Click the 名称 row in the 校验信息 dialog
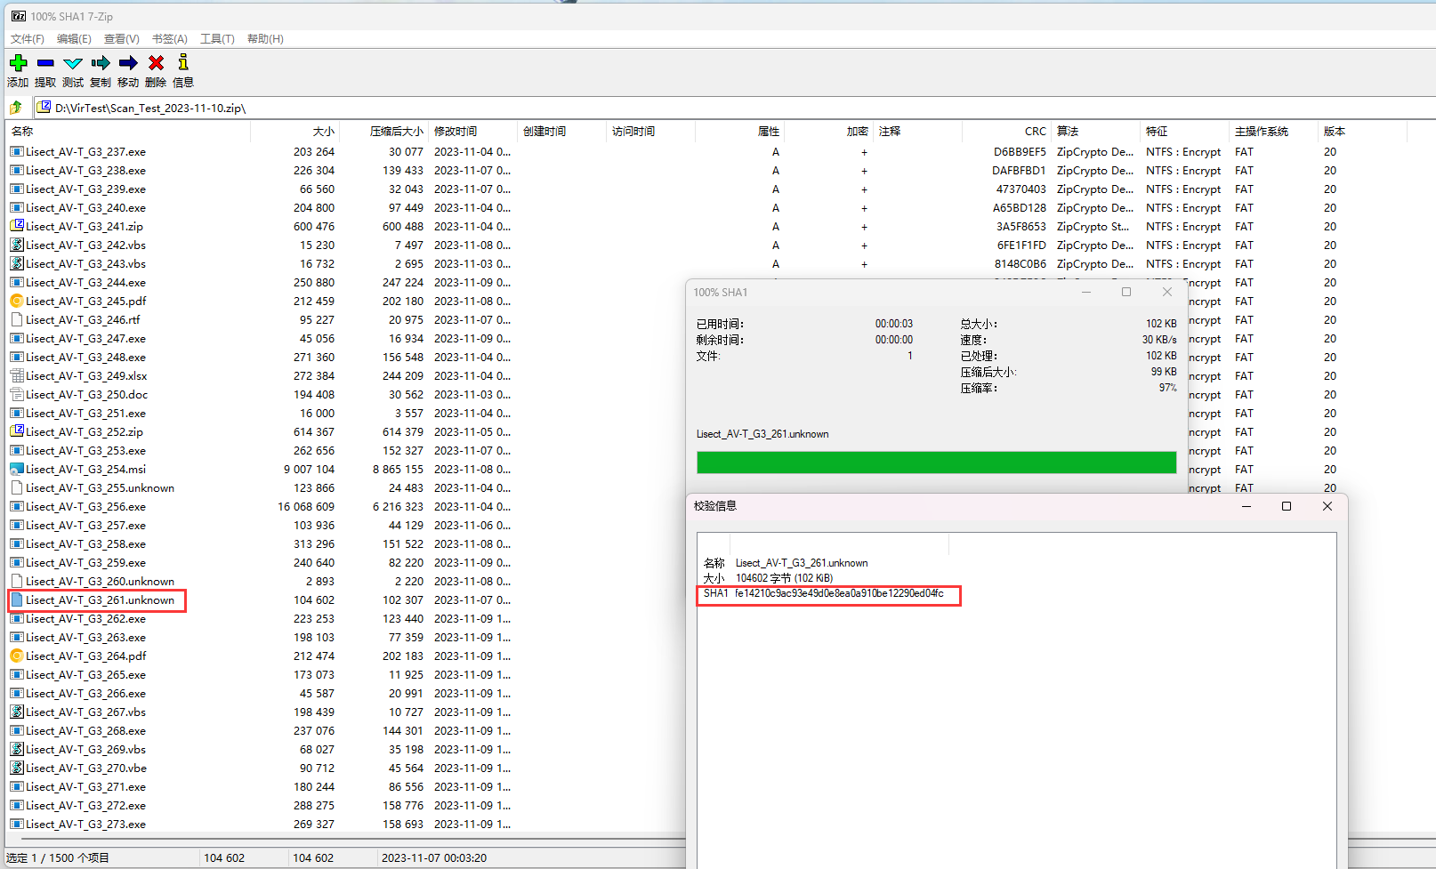Viewport: 1436px width, 869px height. click(786, 563)
